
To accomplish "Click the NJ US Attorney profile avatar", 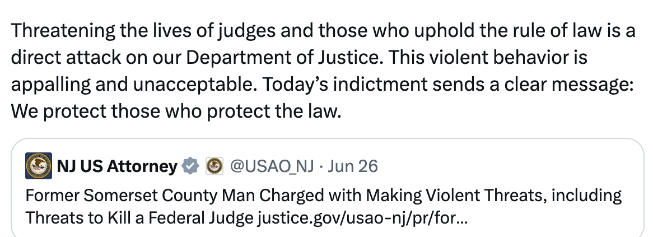I will [x=39, y=166].
